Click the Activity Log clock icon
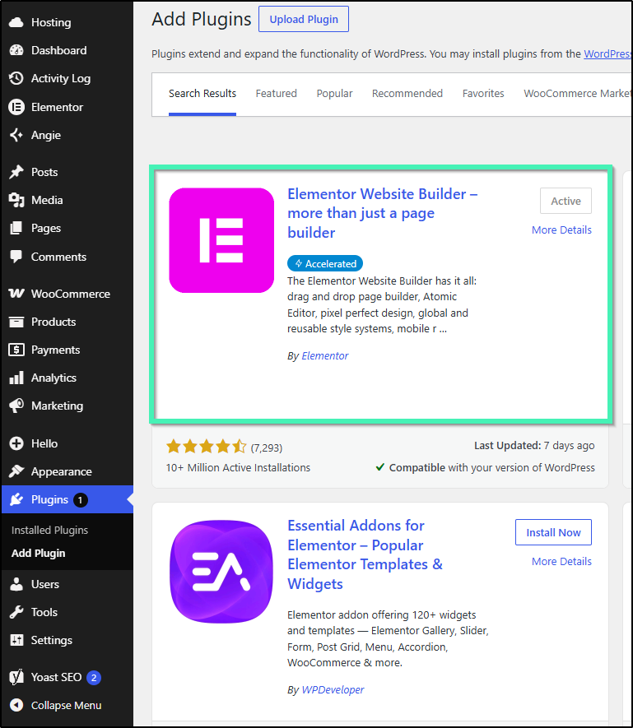 click(x=16, y=78)
